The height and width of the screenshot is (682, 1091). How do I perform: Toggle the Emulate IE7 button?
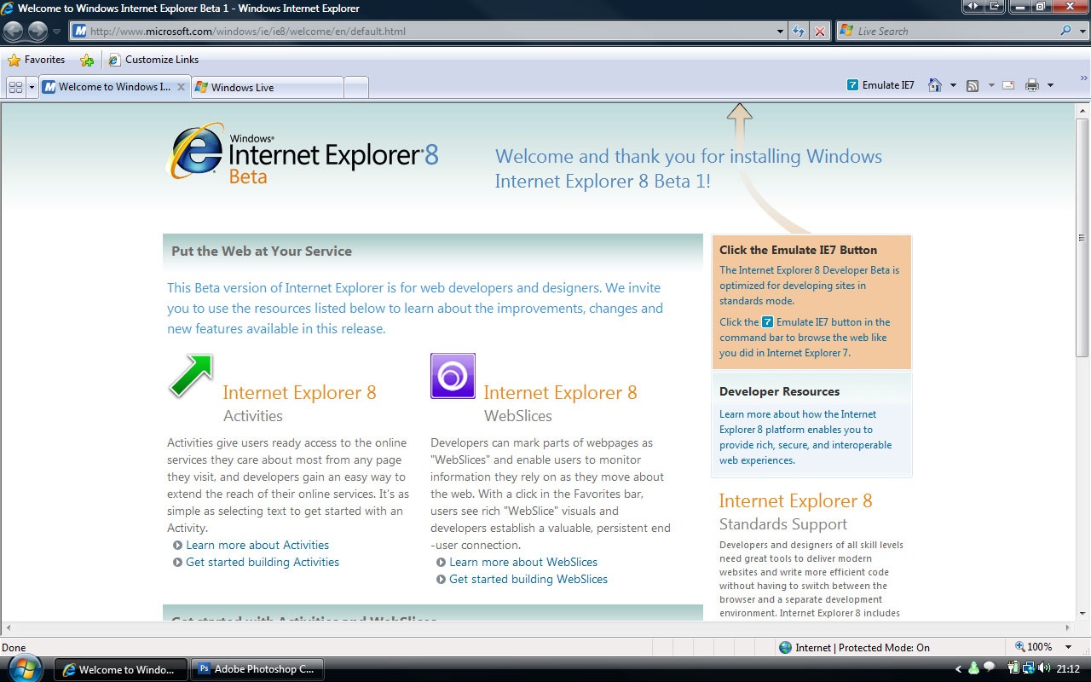click(880, 85)
